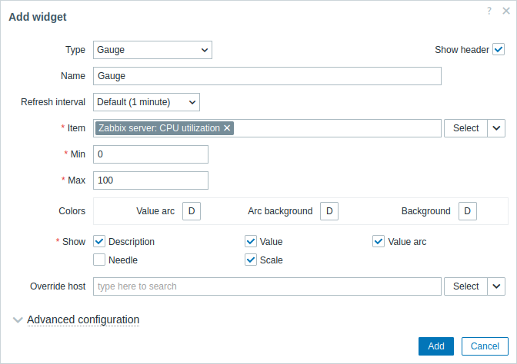Open the Type dropdown showing Gauge
Viewport: 517px width, 364px height.
152,50
